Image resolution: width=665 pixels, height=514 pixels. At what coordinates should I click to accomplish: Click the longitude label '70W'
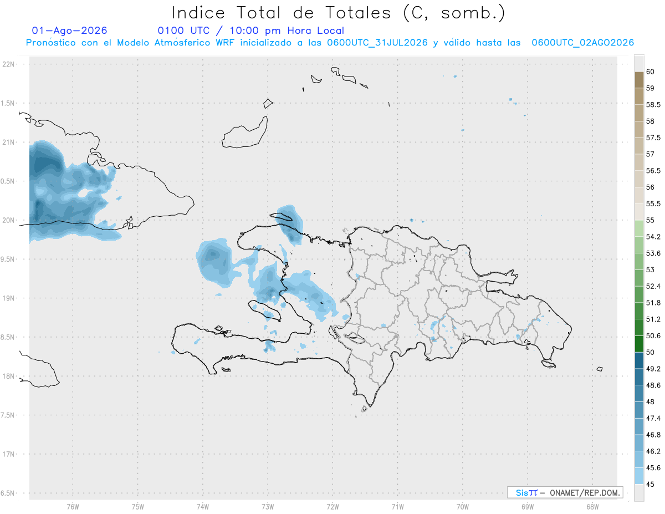click(x=462, y=506)
